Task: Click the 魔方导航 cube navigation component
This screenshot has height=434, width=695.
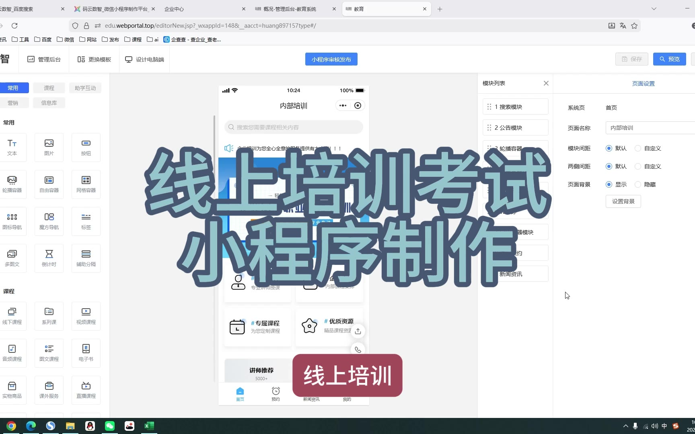Action: pos(49,221)
